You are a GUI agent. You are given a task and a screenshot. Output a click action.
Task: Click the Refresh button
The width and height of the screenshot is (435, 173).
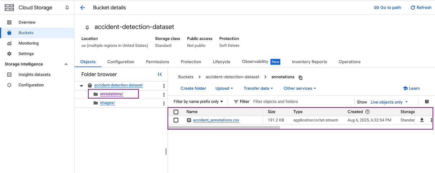[x=421, y=8]
